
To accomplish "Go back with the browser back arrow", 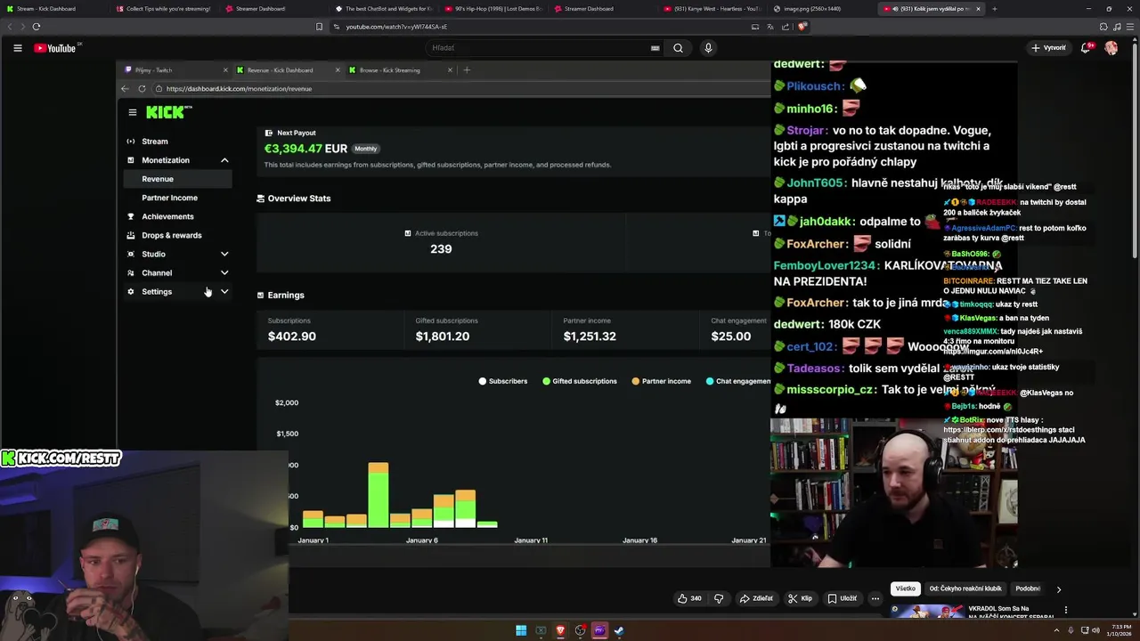I will (x=12, y=27).
